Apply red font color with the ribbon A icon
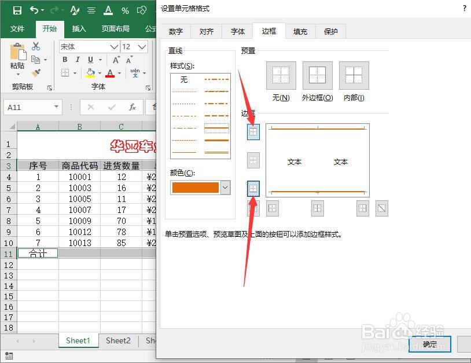Viewport: 471px width, 363px height. [x=110, y=73]
